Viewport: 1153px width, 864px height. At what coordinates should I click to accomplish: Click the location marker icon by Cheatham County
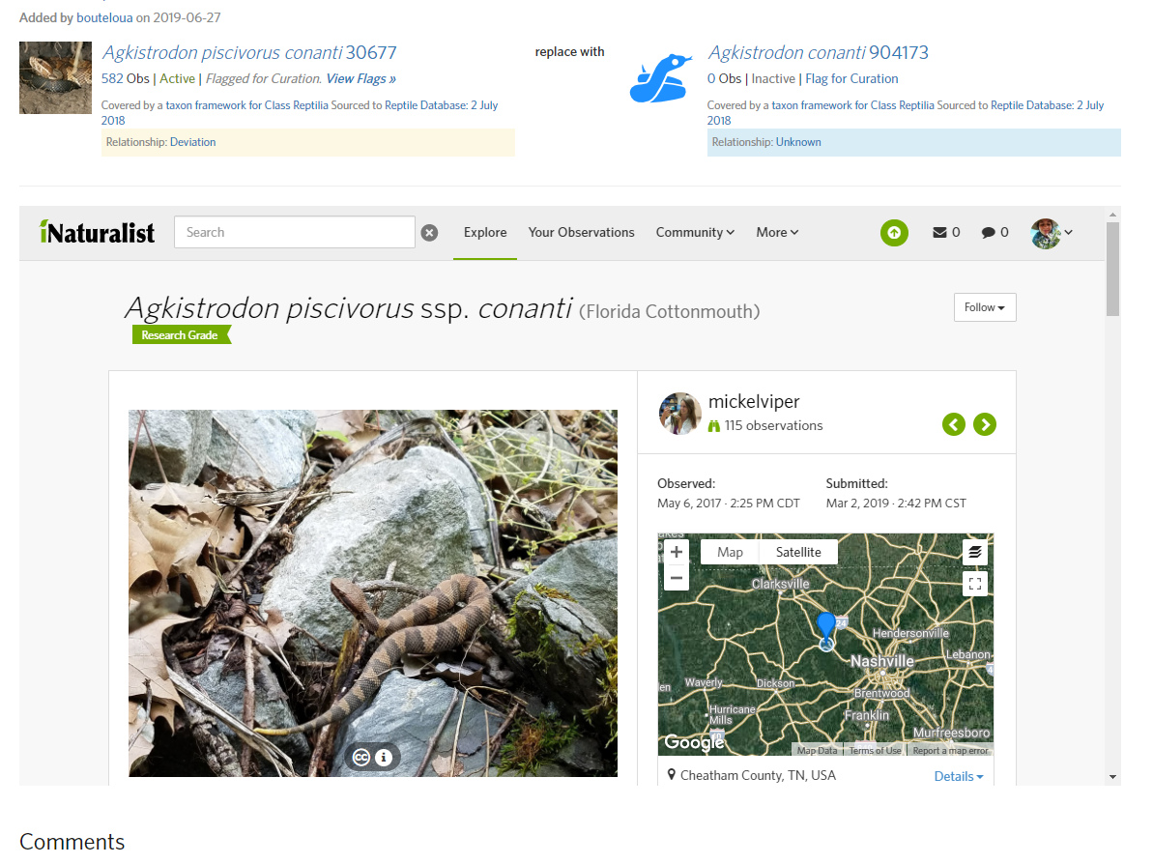pyautogui.click(x=672, y=775)
